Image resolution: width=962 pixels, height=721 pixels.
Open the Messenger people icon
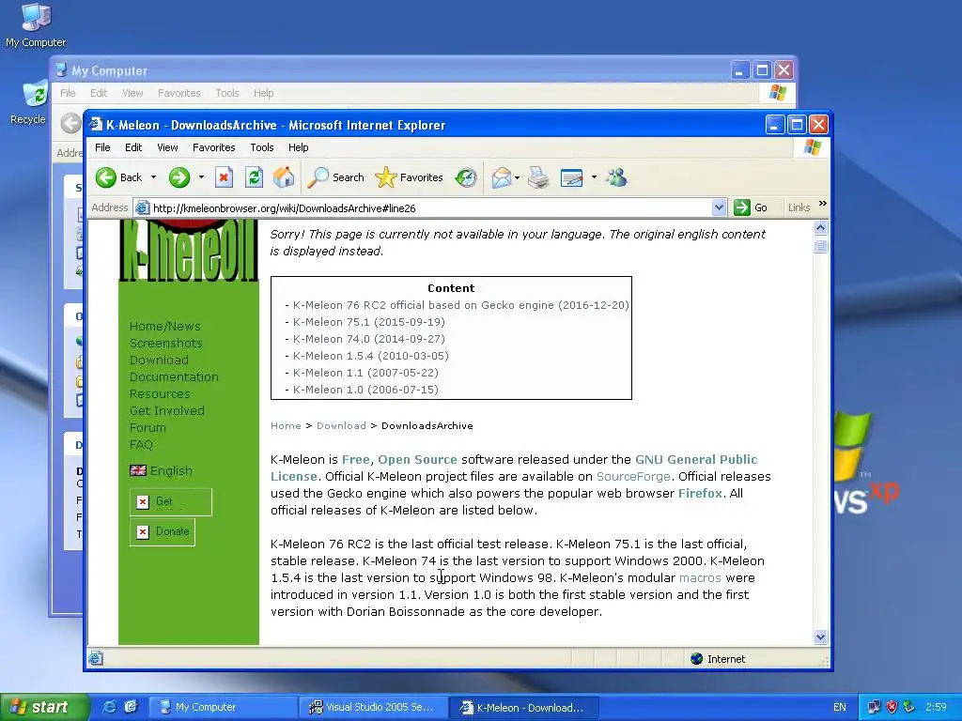[x=616, y=177]
